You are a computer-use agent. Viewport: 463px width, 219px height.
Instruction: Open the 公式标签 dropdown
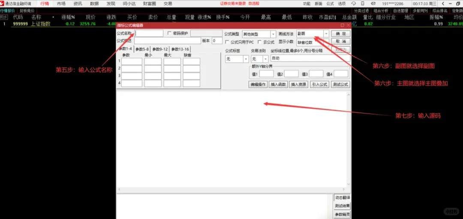click(237, 59)
